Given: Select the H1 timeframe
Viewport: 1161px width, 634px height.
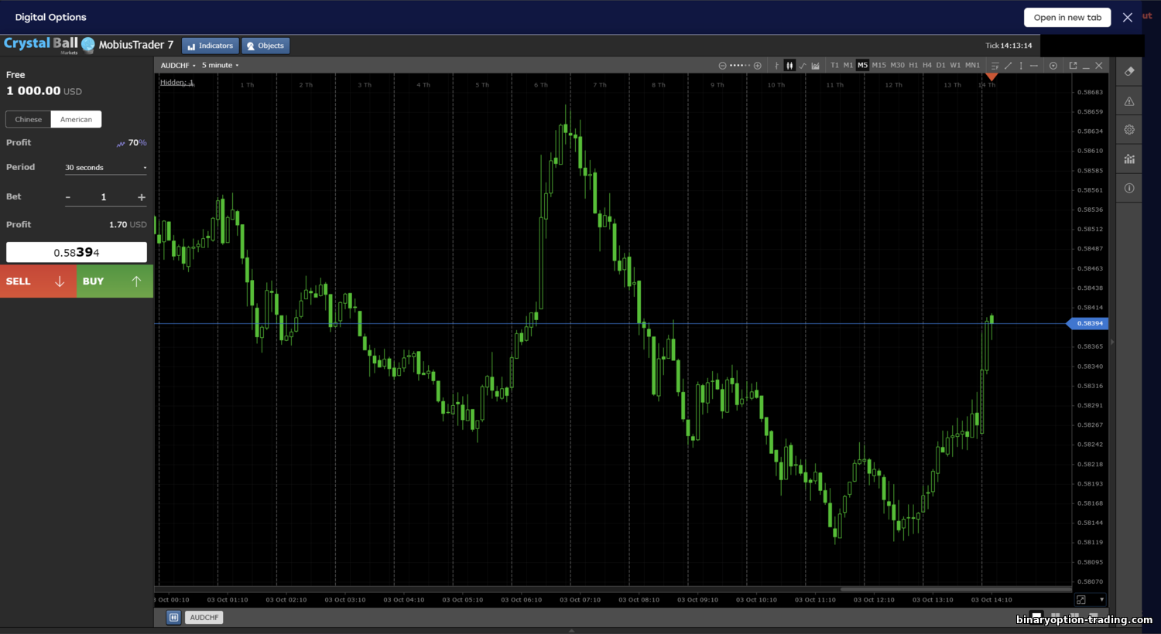Looking at the screenshot, I should pyautogui.click(x=913, y=66).
